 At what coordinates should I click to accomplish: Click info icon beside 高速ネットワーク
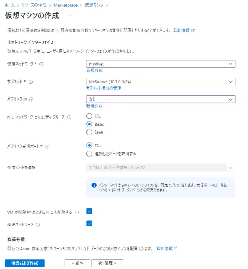point(38,224)
